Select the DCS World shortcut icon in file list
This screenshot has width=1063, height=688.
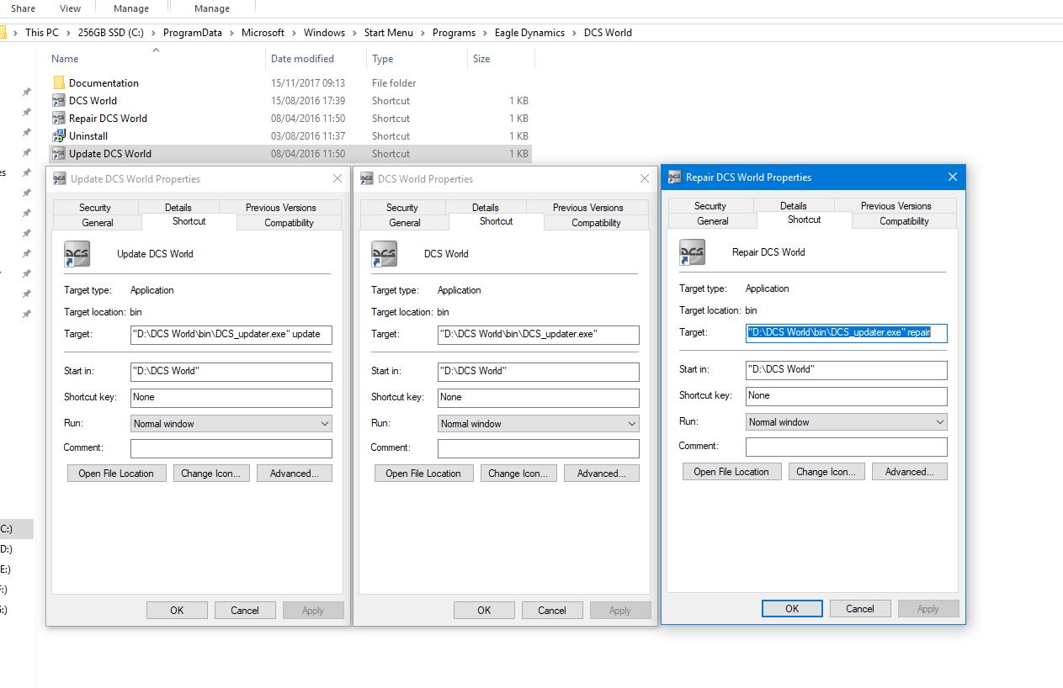59,100
